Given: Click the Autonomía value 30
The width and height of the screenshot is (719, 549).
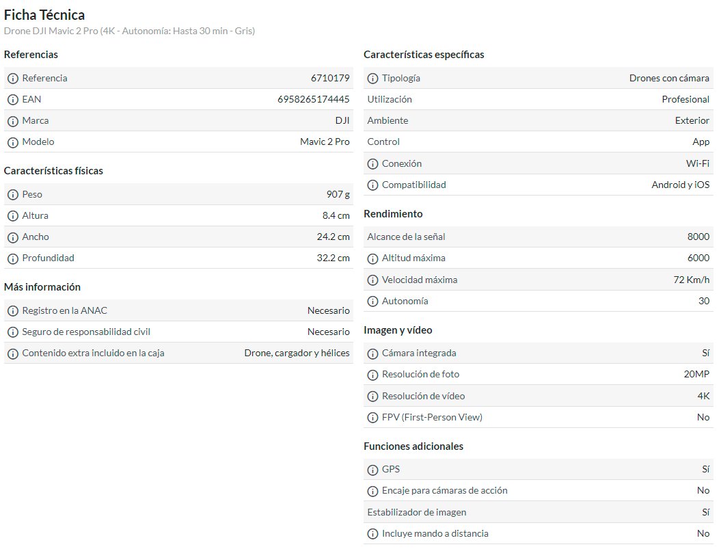Looking at the screenshot, I should pos(704,301).
